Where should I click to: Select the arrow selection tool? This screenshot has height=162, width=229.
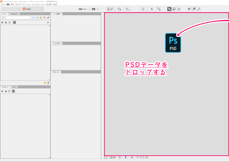[169, 9]
